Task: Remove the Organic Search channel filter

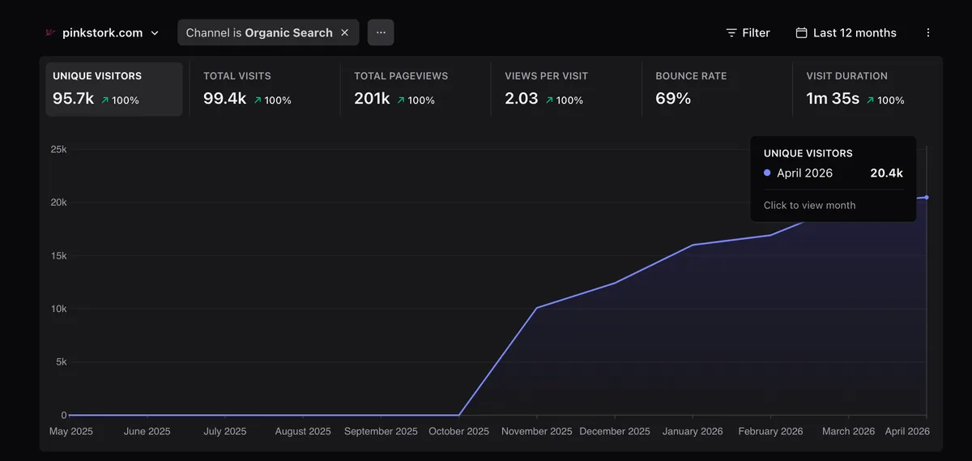Action: pos(344,32)
